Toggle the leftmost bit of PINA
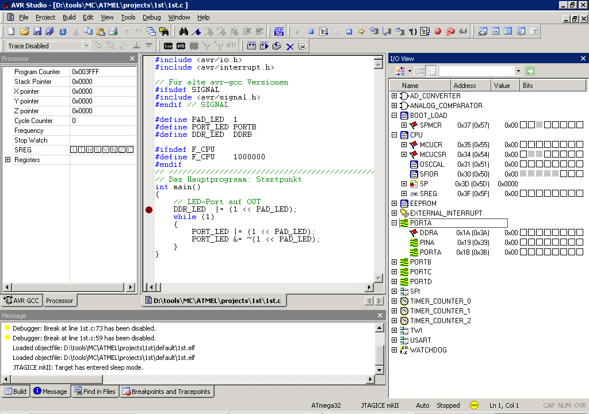Screen dimensions: 589x414 point(523,242)
